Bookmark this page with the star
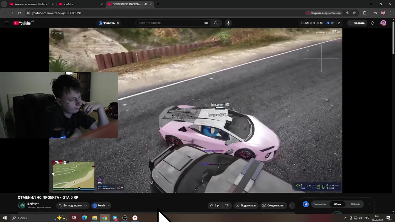Screen dimensions: 395x222 pos(354,13)
